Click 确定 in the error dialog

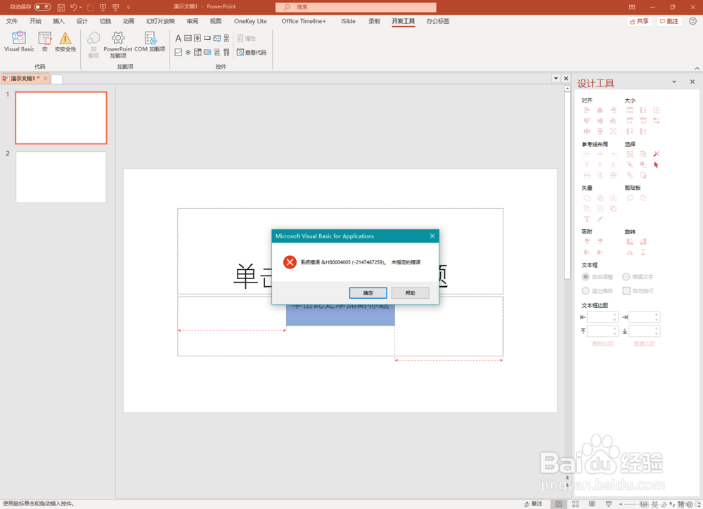point(368,293)
